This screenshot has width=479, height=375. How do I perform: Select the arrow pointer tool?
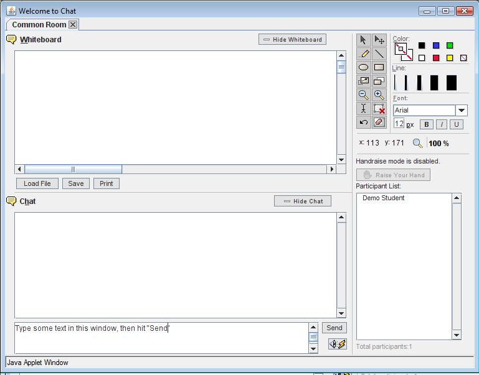[x=363, y=40]
